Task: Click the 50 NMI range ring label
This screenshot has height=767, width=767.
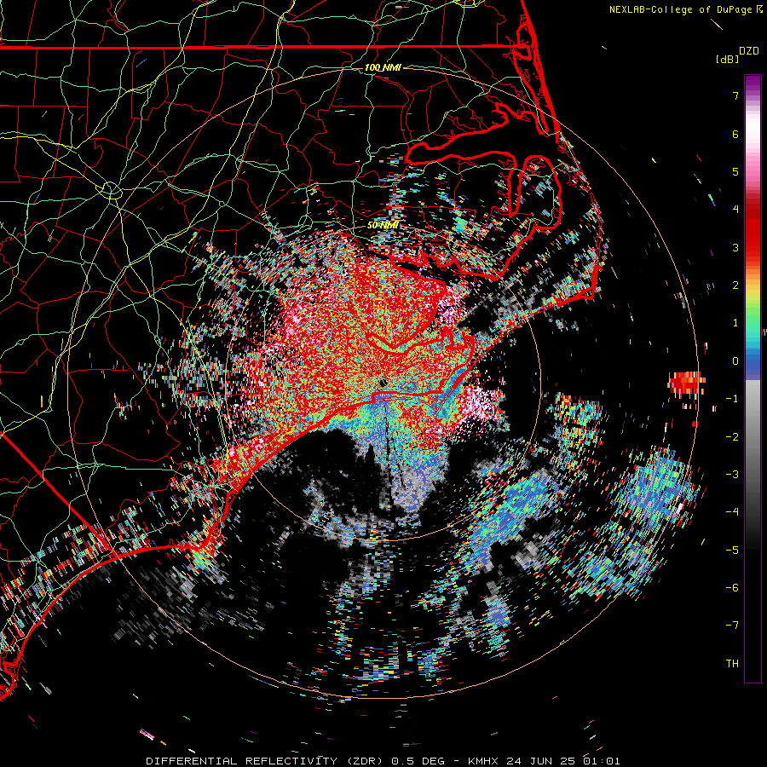Action: pyautogui.click(x=383, y=225)
